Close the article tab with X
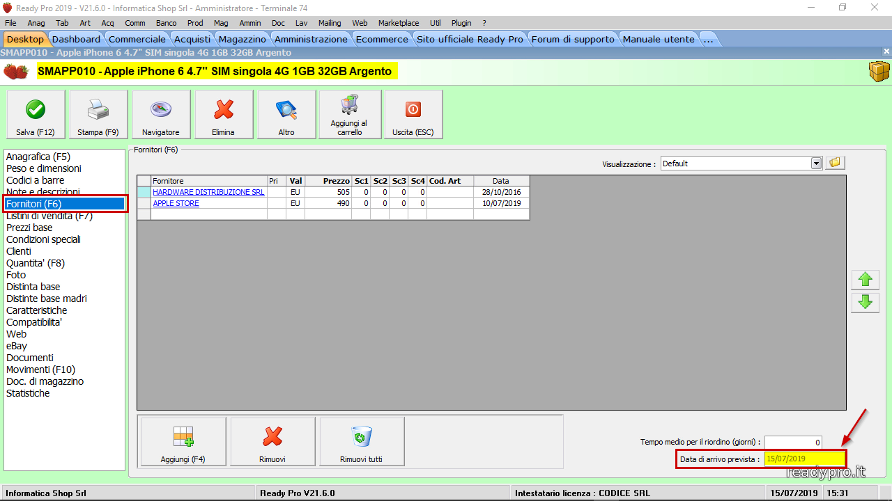The height and width of the screenshot is (501, 892). [886, 52]
